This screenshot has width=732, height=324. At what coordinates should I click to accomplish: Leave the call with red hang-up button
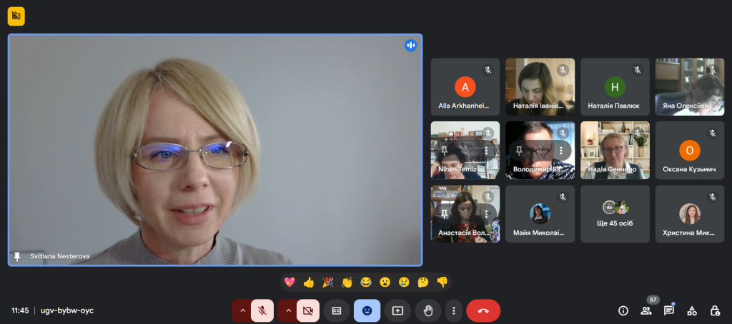pos(483,310)
